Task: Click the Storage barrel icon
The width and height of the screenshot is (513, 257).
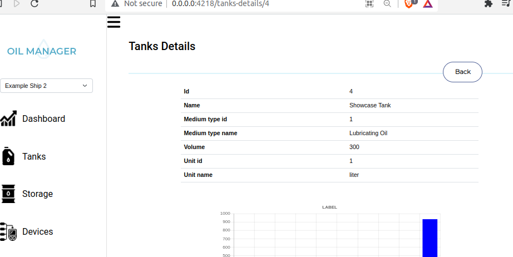Action: pyautogui.click(x=8, y=194)
